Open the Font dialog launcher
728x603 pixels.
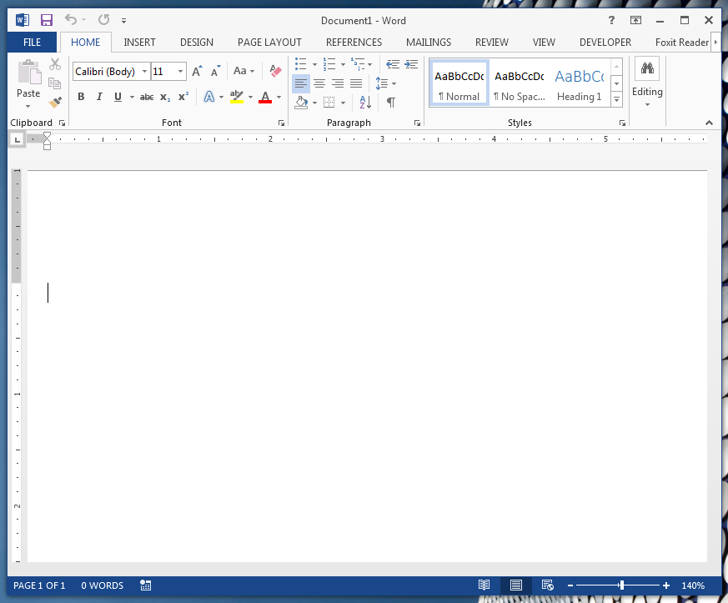coord(281,123)
